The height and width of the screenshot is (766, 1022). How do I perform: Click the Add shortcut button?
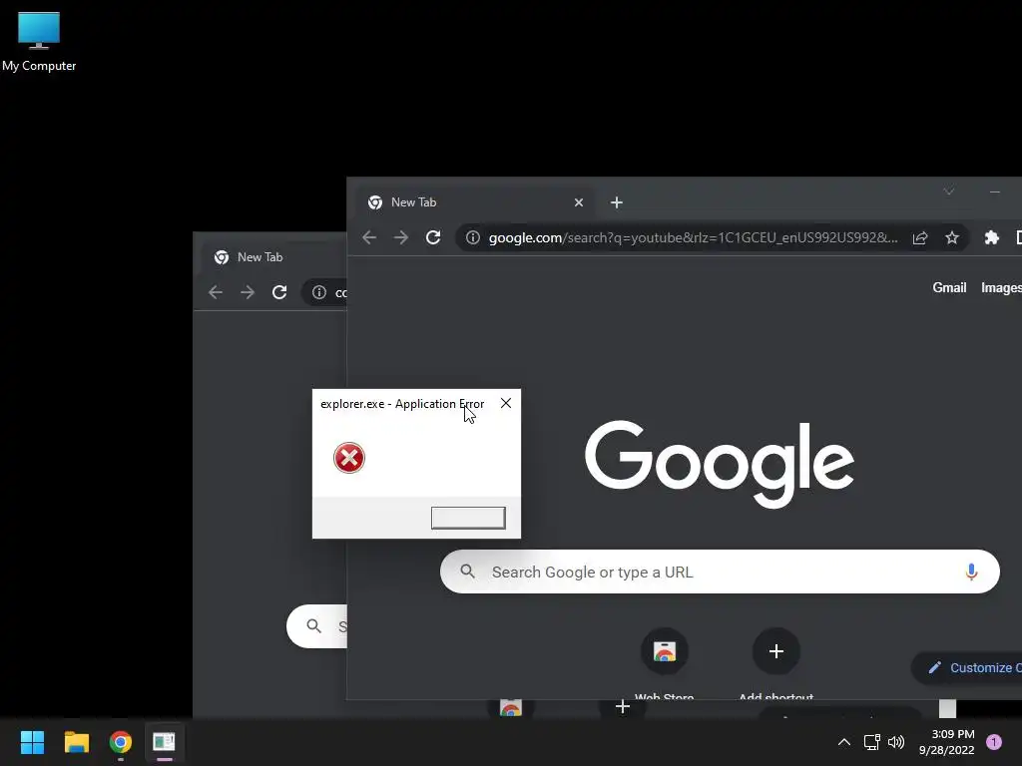coord(775,663)
